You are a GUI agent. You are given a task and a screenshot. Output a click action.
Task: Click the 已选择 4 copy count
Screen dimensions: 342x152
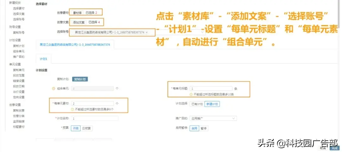click(x=94, y=22)
